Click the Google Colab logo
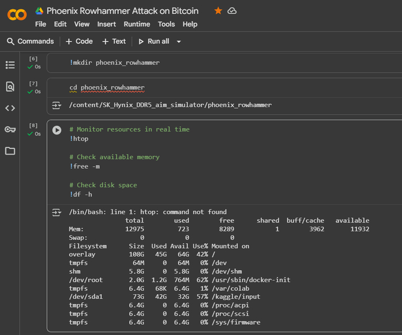 [17, 14]
